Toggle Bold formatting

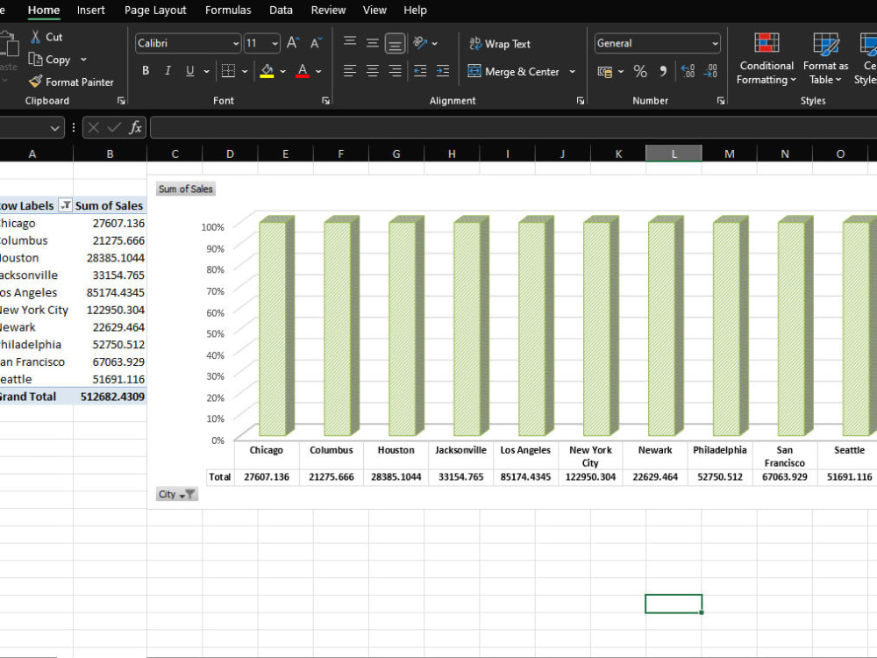(x=146, y=70)
